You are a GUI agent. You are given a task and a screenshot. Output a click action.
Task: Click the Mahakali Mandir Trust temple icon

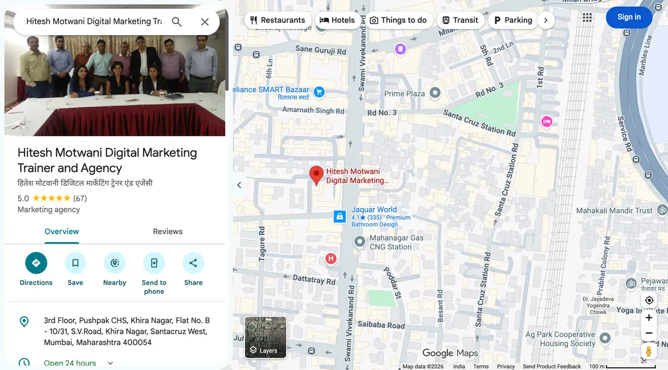(x=662, y=210)
